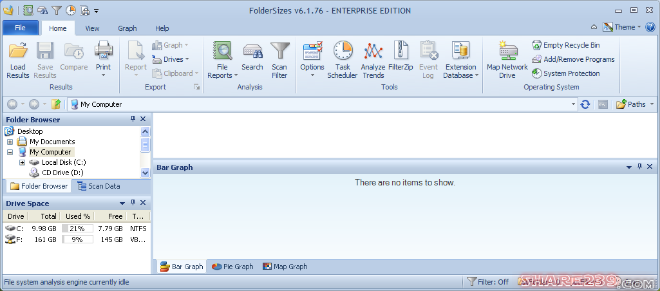Viewport: 660px width, 291px height.
Task: Click the Folder Browser scrollbar up arrow
Action: tap(146, 131)
